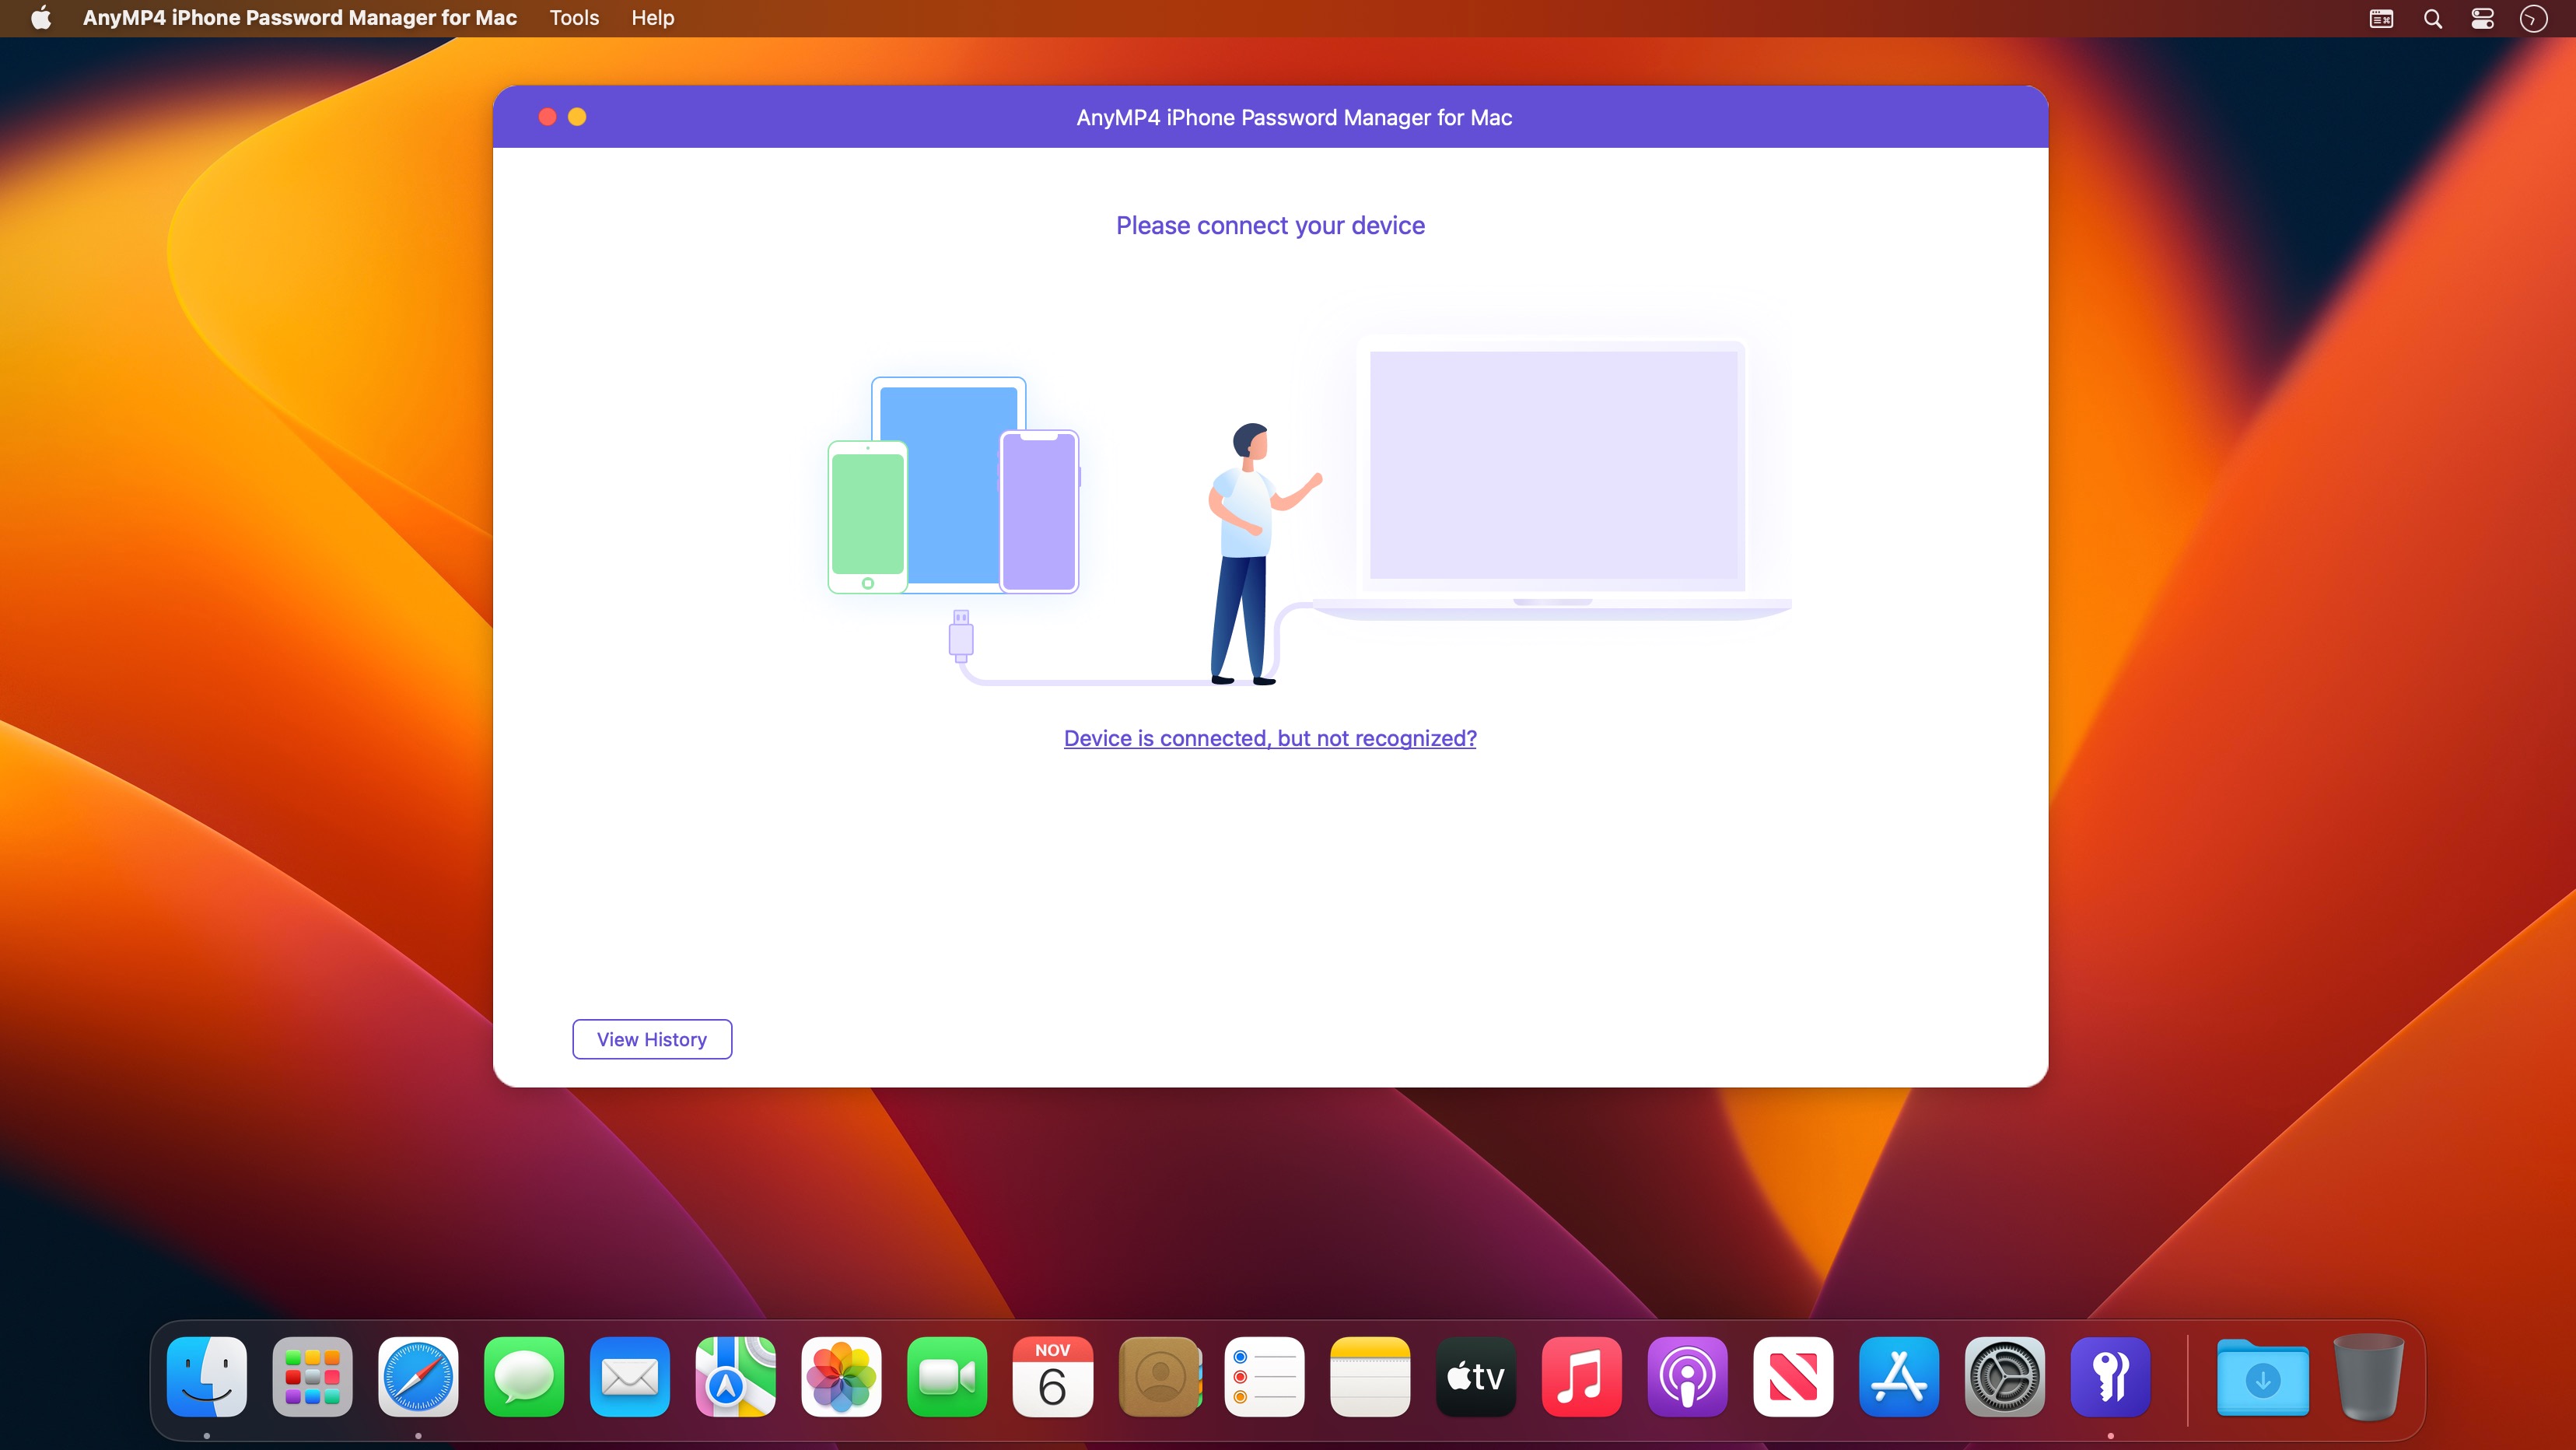2576x1450 pixels.
Task: Click 'Device is connected, but not recognized?' link
Action: point(1270,738)
